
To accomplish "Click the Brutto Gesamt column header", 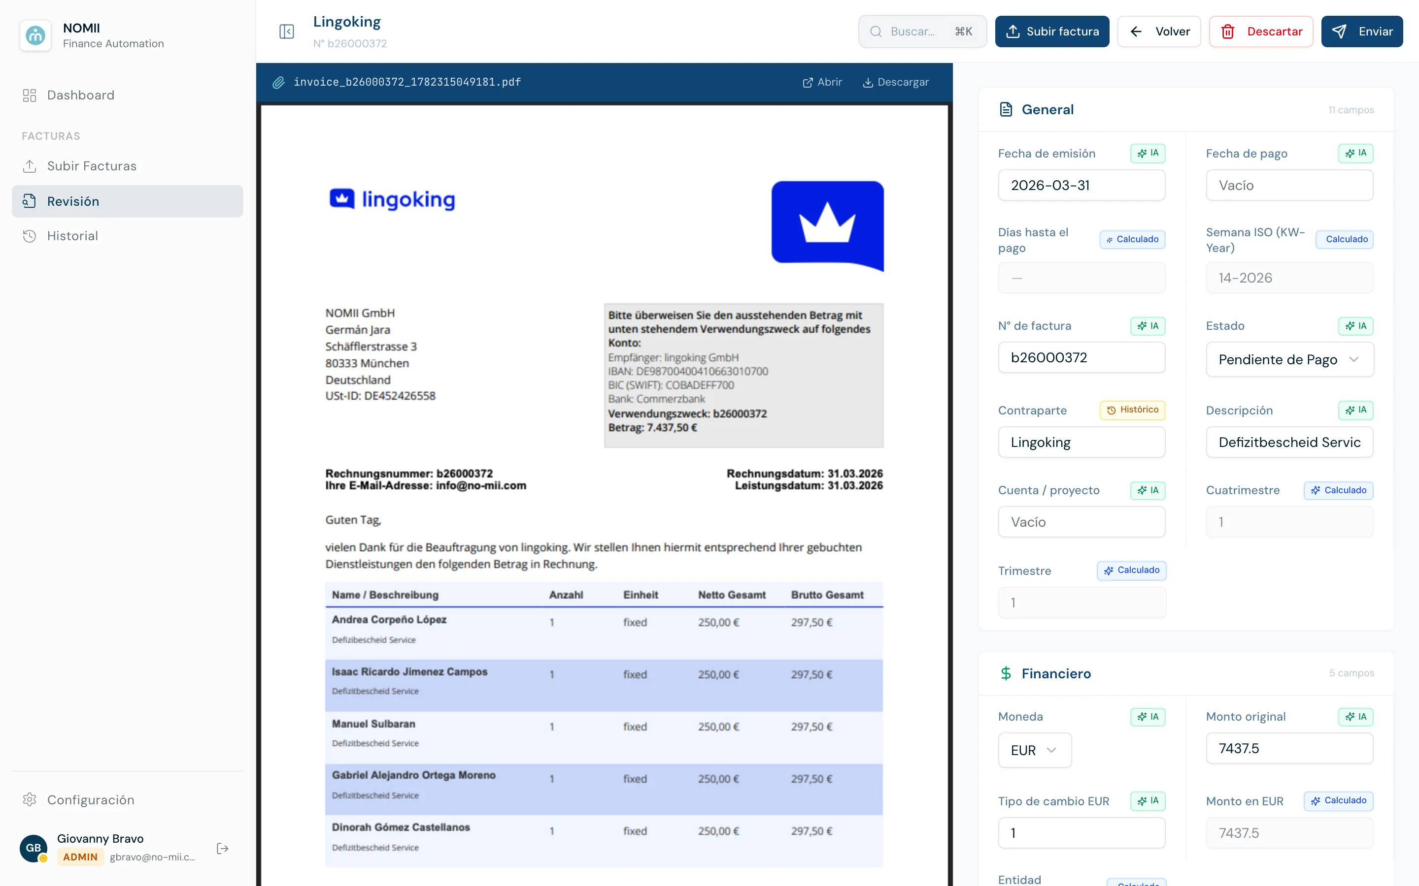I will tap(827, 595).
